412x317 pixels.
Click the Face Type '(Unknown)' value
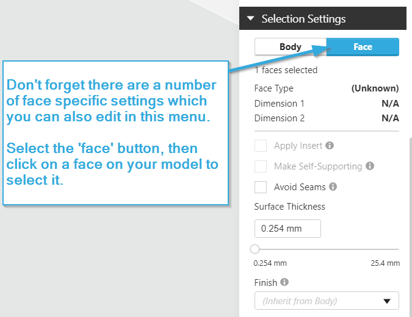(x=375, y=88)
